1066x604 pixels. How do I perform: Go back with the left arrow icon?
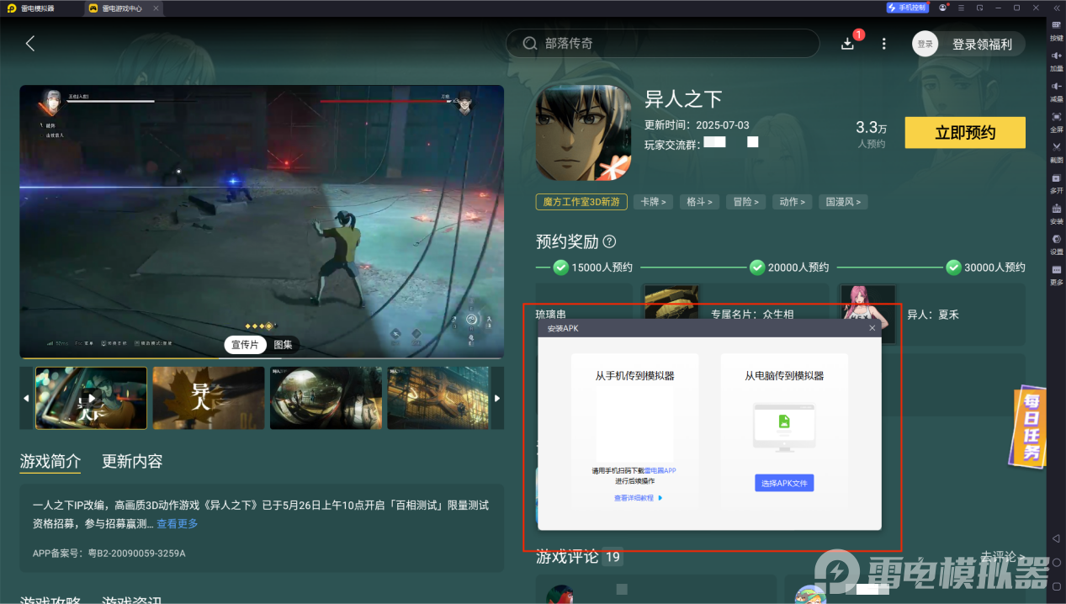(x=30, y=44)
